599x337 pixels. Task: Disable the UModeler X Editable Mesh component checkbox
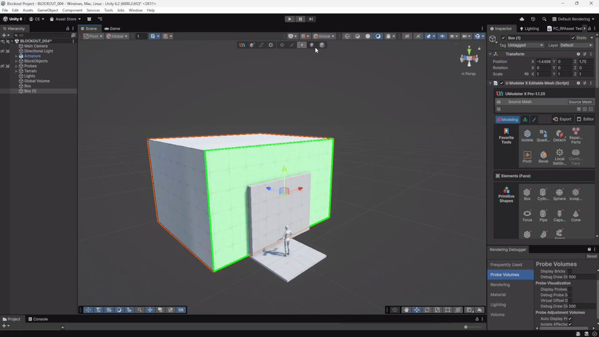[x=502, y=83]
